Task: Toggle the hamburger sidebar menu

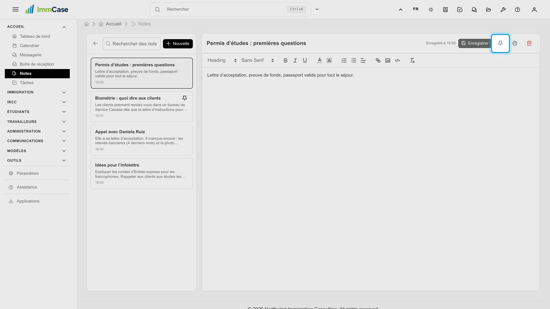Action: 15,10
